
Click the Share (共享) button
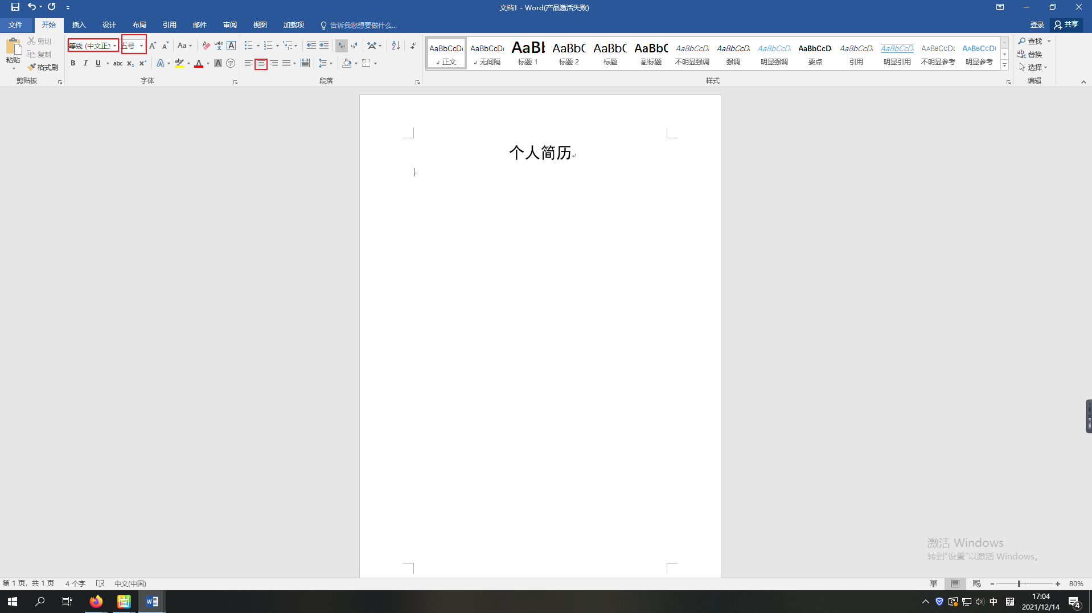(1066, 25)
